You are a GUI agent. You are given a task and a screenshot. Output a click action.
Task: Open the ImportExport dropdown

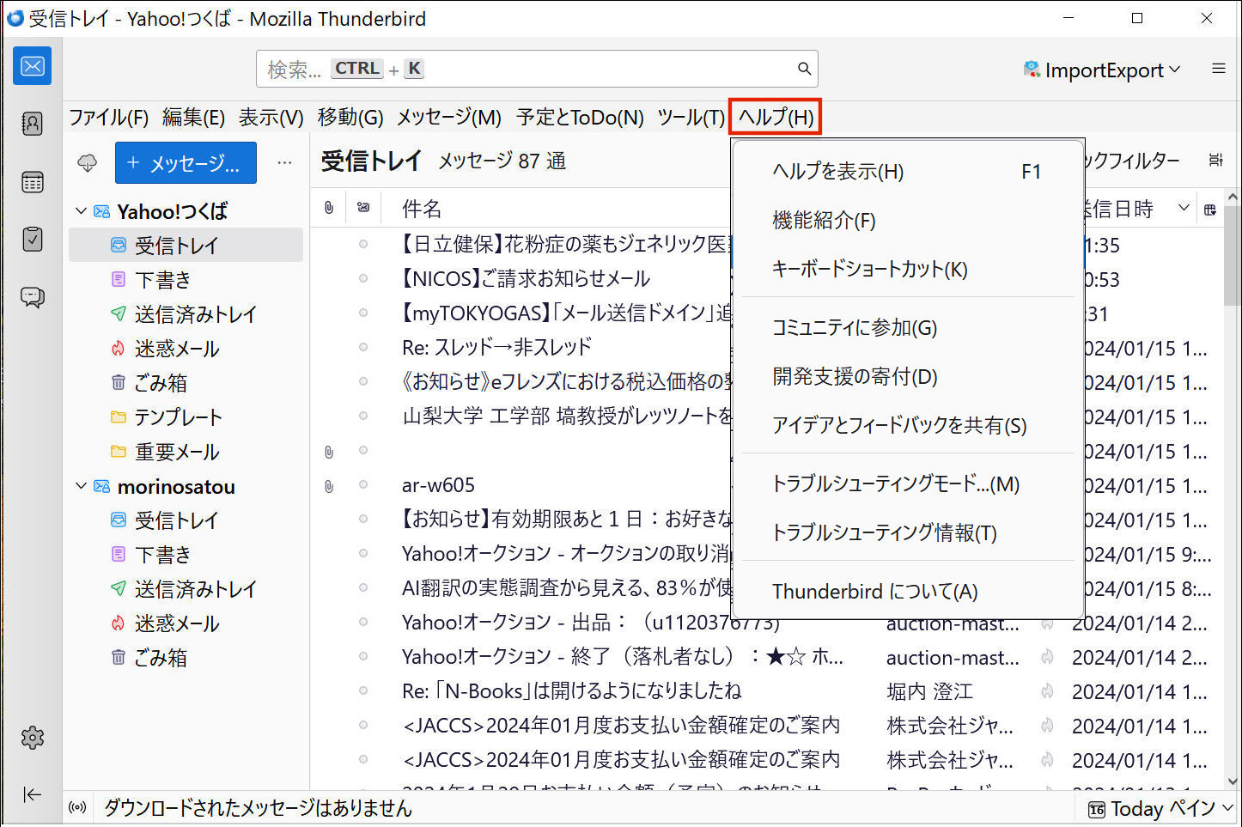click(x=1102, y=70)
